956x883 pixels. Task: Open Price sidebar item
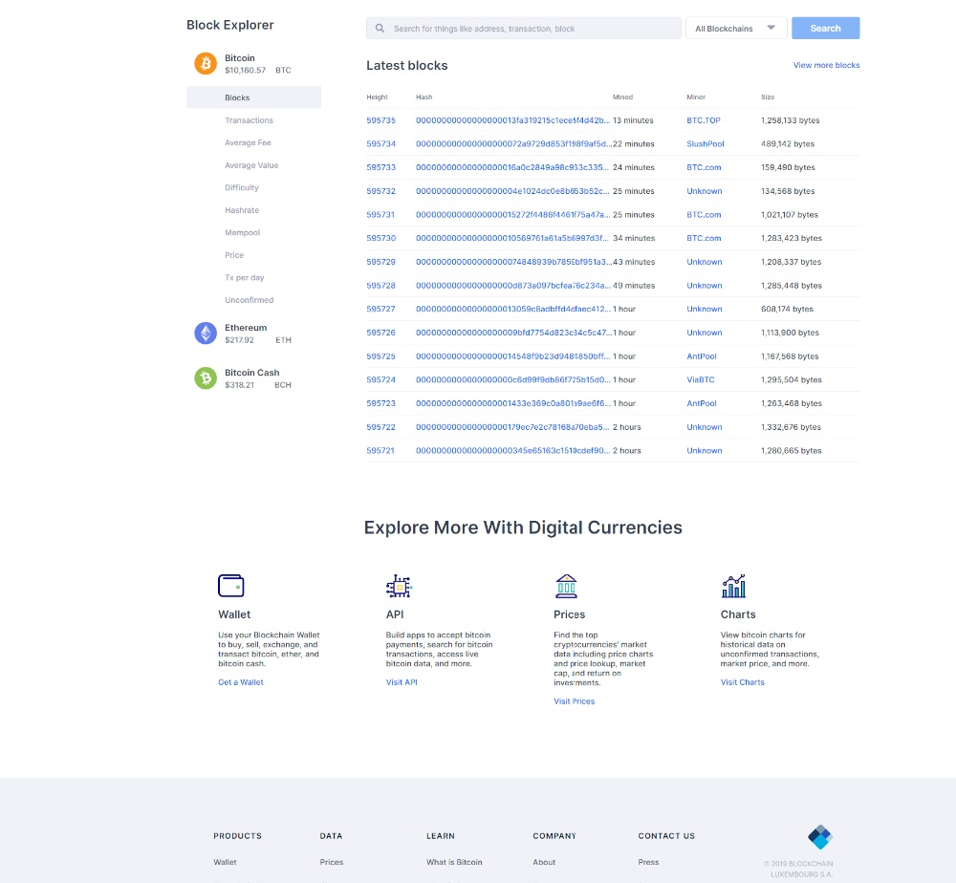click(x=234, y=255)
